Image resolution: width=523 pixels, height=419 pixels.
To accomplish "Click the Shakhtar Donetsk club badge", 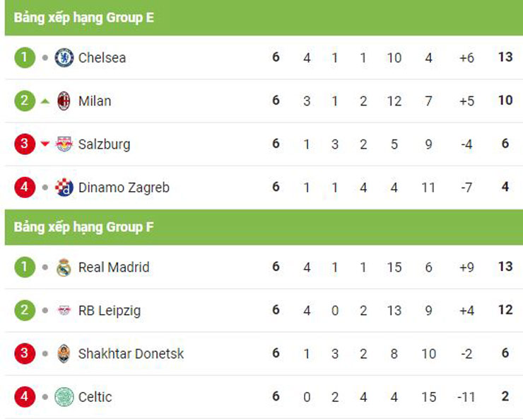I will (64, 354).
